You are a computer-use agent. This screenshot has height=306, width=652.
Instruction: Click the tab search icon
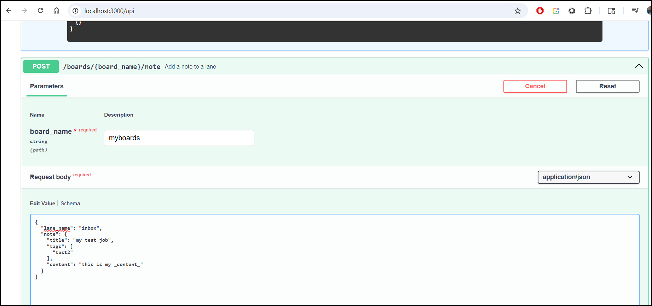click(x=611, y=11)
